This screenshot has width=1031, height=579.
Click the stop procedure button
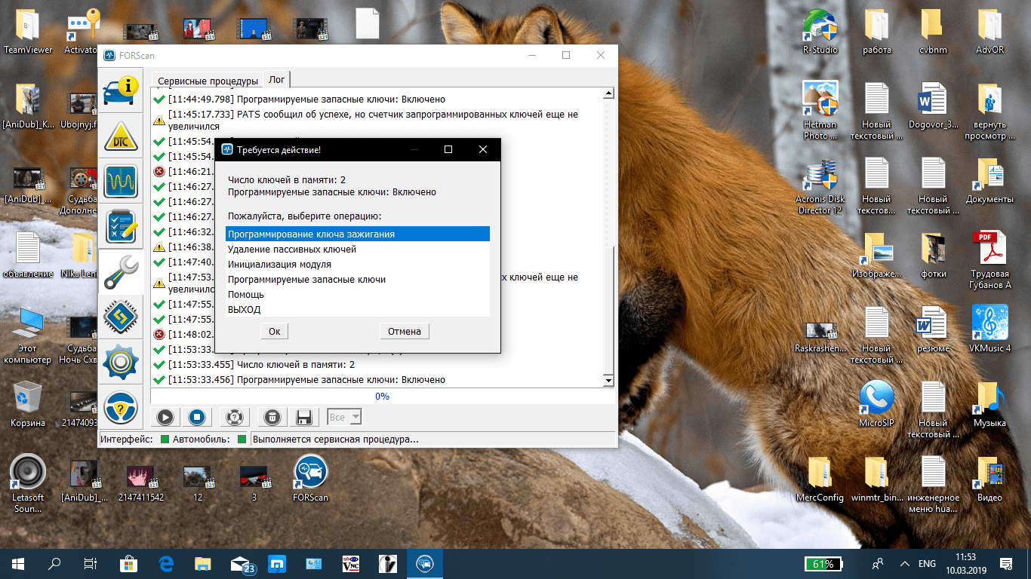click(197, 417)
